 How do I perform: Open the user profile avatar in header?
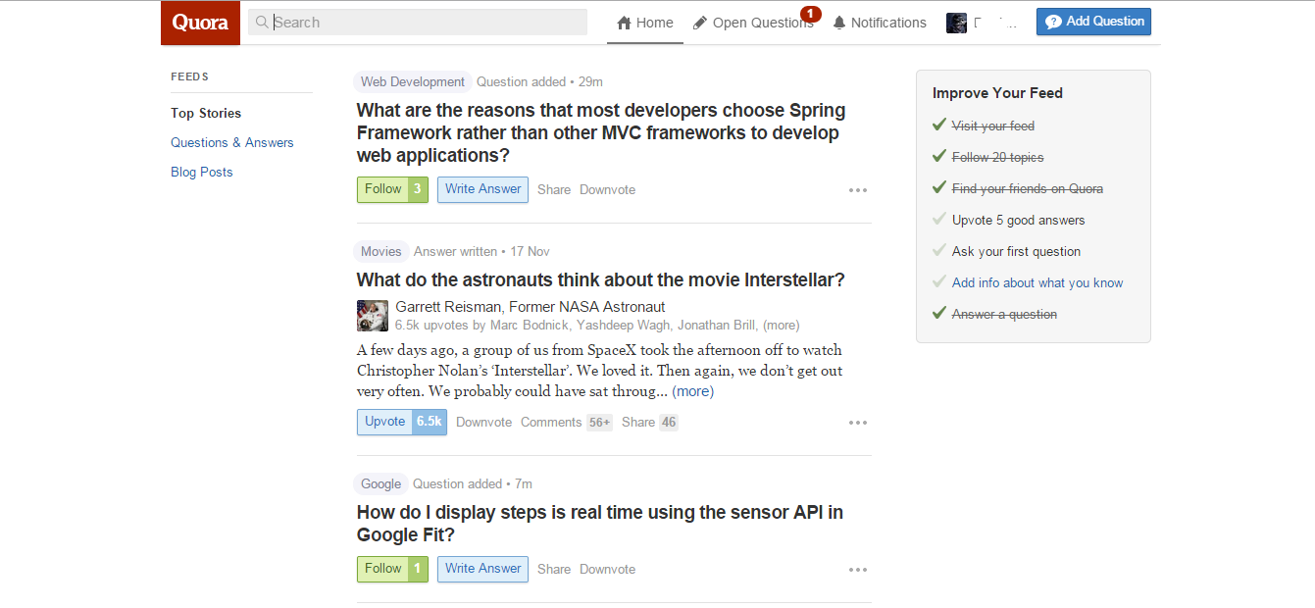[x=956, y=23]
